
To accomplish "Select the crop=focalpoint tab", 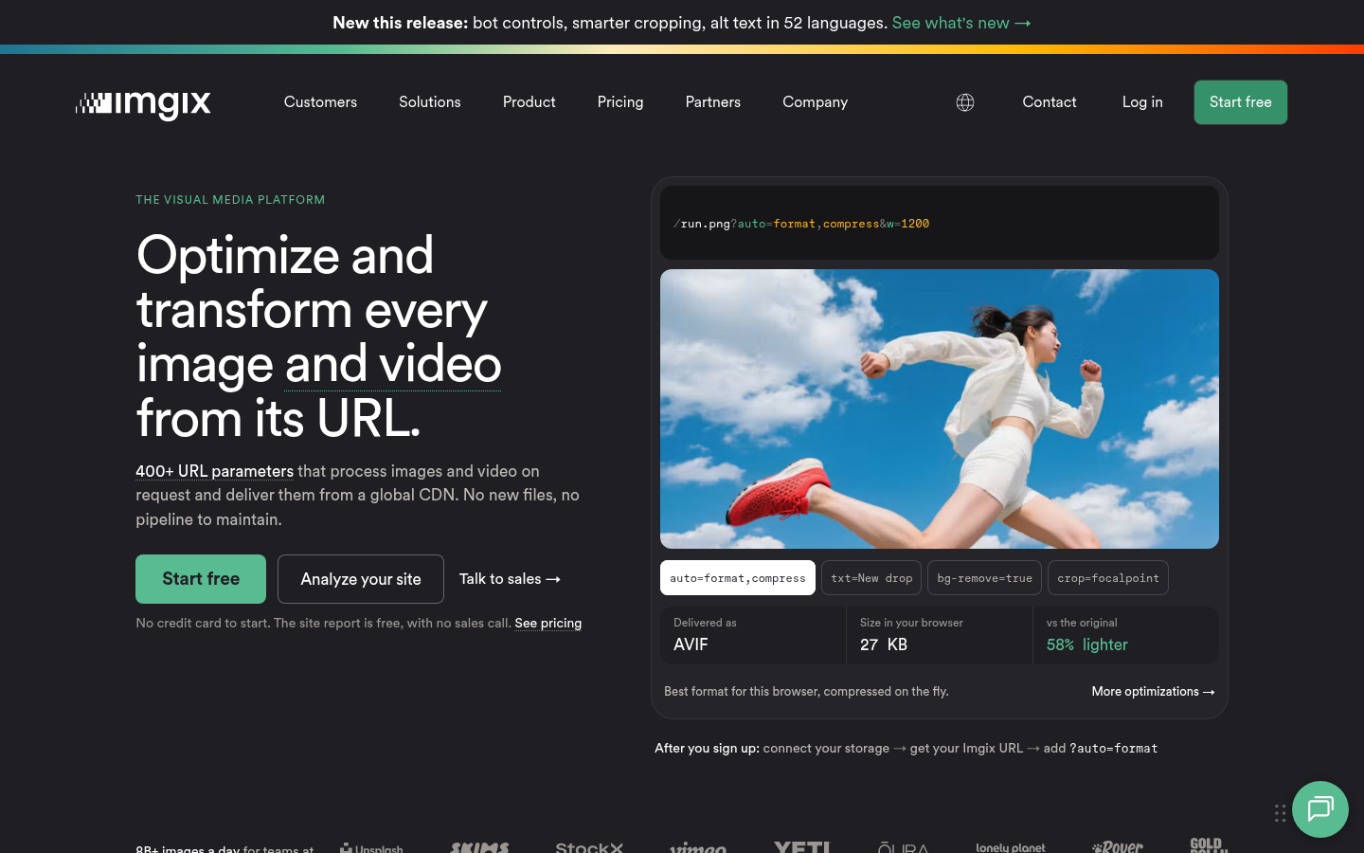I will click(x=1108, y=578).
